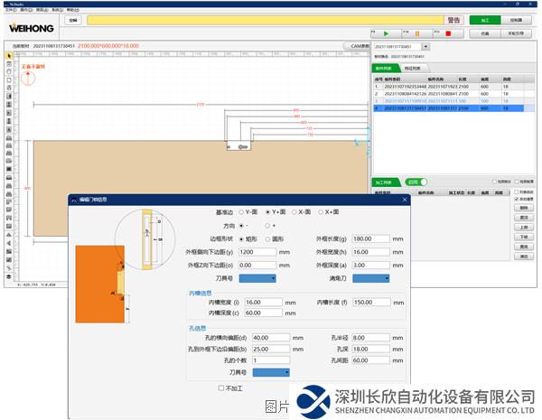Click the circular up-arrow orientation marker
The height and width of the screenshot is (420, 542).
(30, 78)
